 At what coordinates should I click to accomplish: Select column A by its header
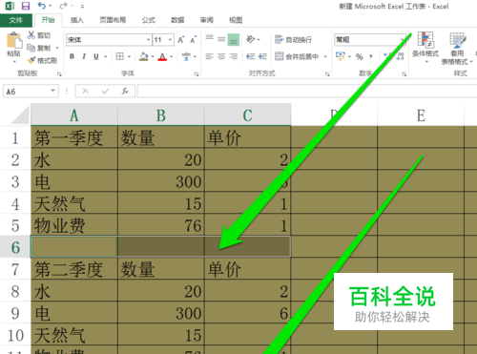click(74, 115)
